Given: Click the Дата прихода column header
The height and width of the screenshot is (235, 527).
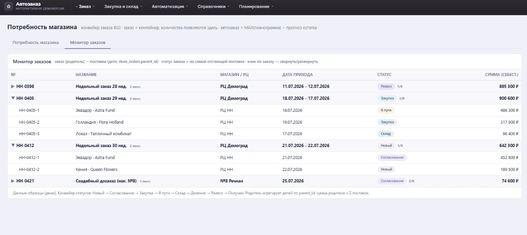Looking at the screenshot, I should (297, 75).
